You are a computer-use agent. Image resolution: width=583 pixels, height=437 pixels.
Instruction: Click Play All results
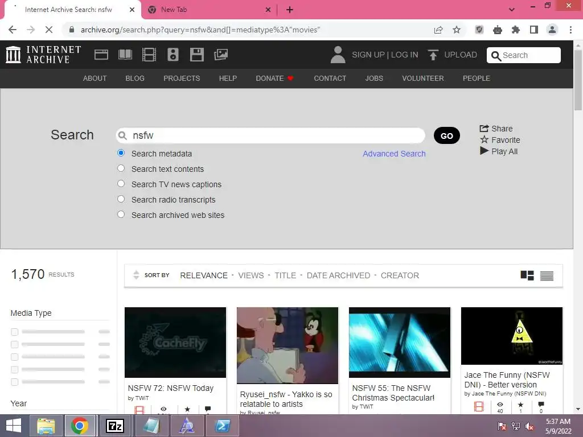(x=499, y=151)
